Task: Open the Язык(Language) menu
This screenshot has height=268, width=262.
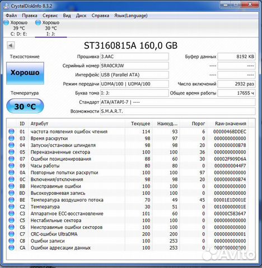Action: (x=131, y=16)
